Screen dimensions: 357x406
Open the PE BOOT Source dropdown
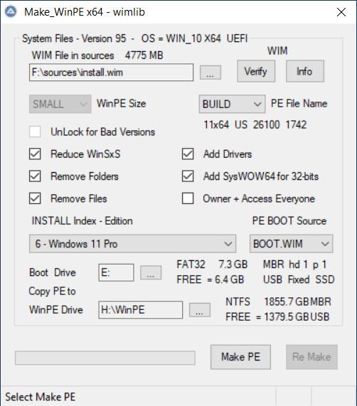click(x=292, y=244)
